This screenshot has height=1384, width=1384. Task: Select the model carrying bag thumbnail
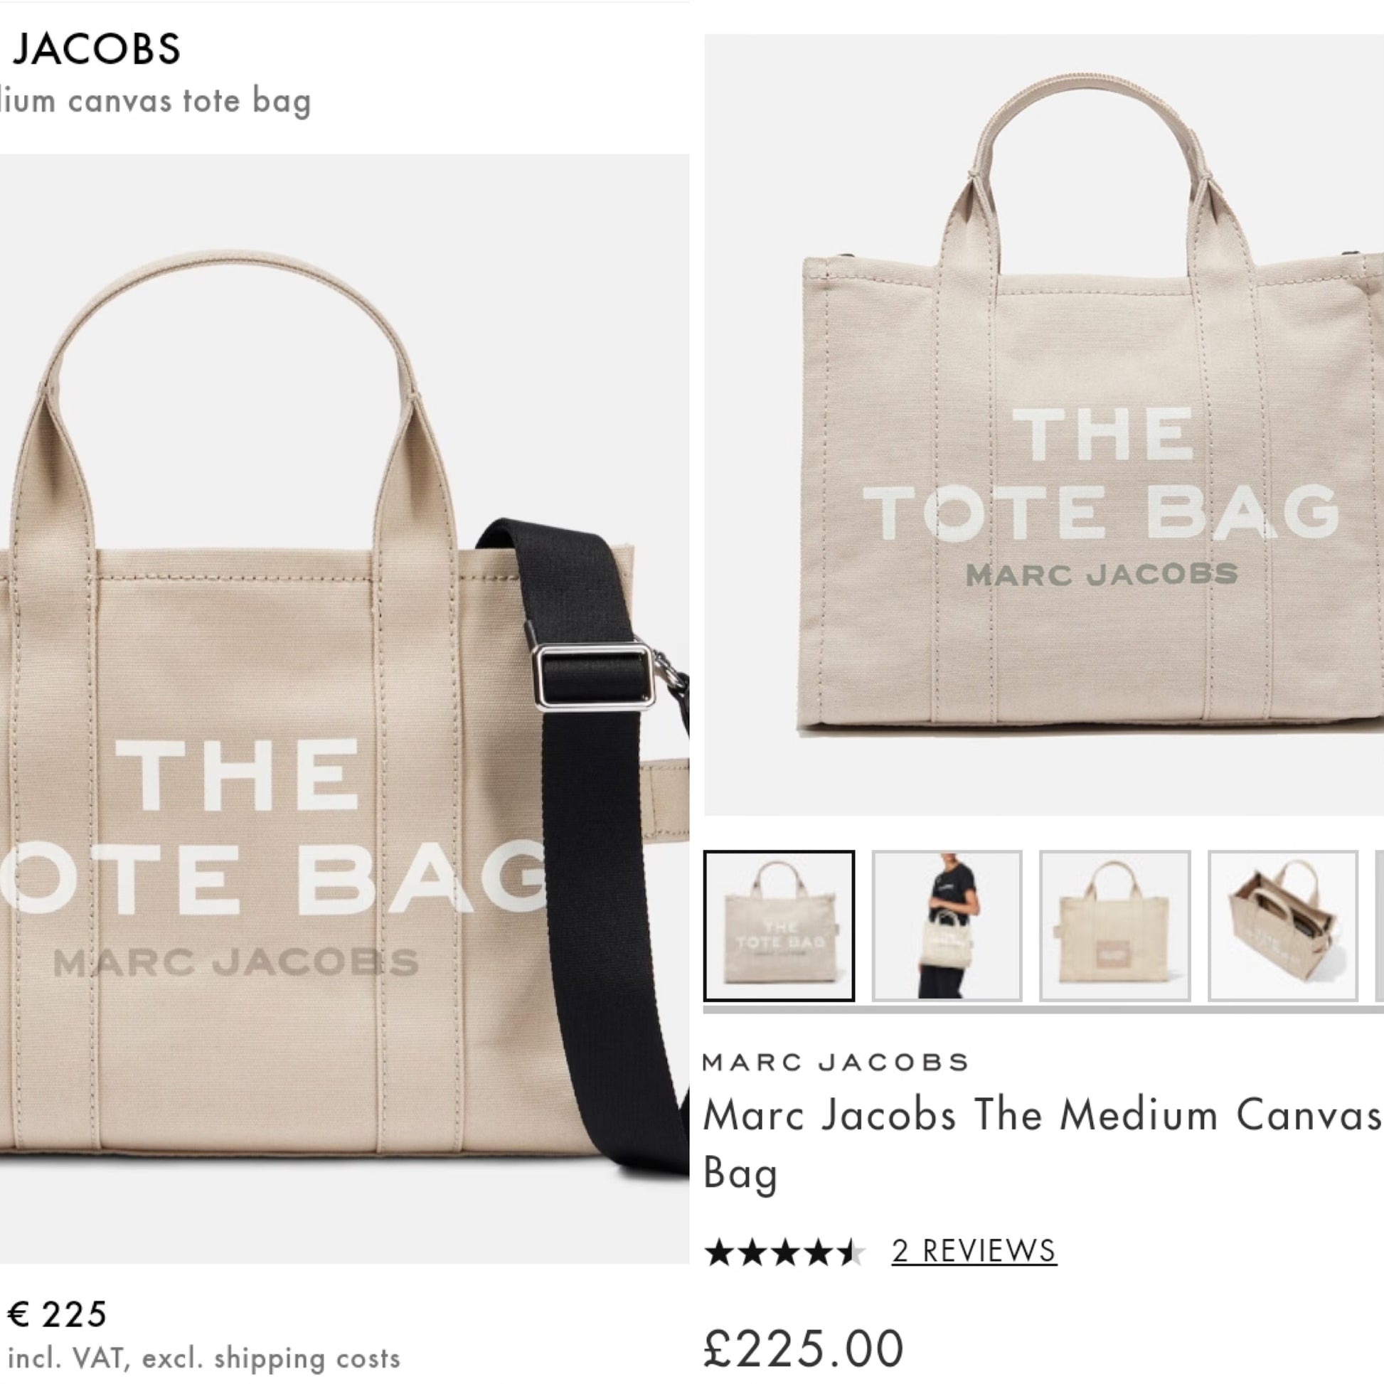click(947, 926)
